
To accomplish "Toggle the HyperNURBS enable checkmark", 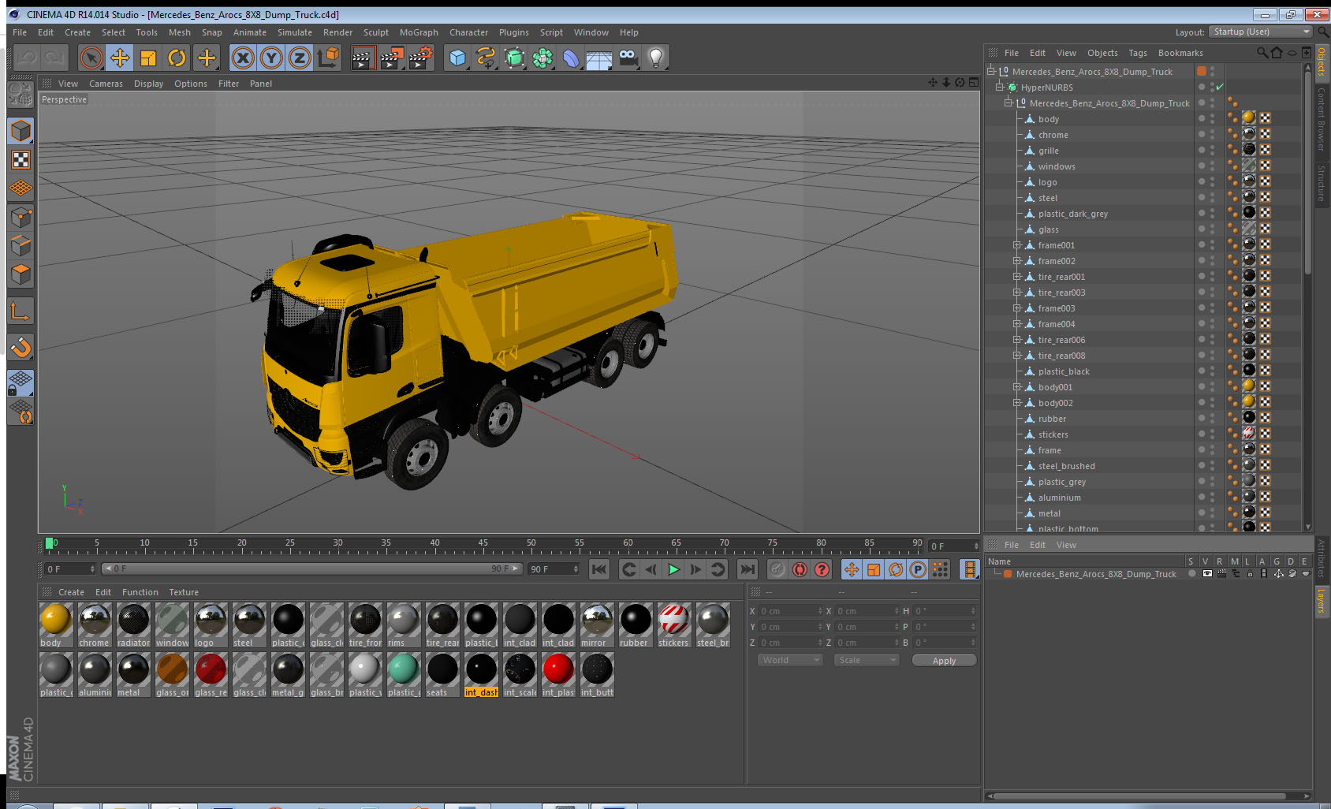I will point(1220,87).
